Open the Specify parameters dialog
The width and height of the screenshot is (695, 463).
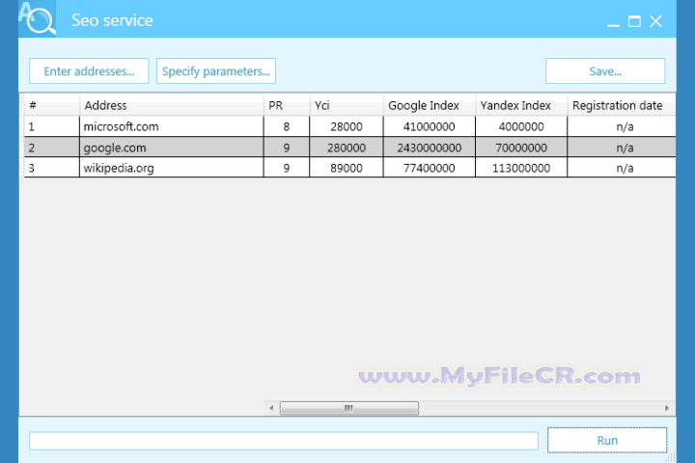(216, 70)
